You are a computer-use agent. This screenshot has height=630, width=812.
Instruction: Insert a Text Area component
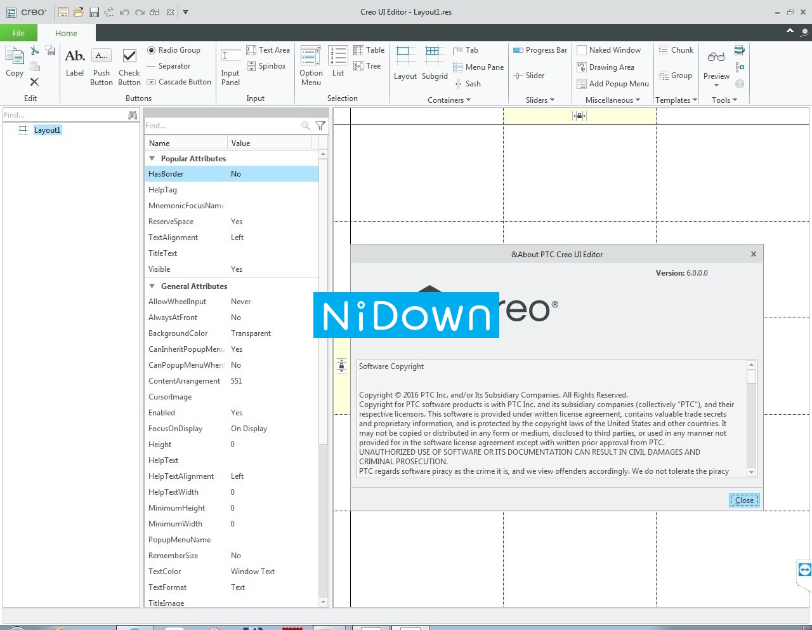click(268, 50)
